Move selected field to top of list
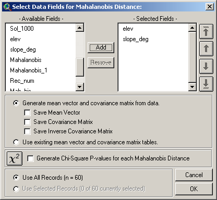The image size is (217, 200). (x=206, y=31)
